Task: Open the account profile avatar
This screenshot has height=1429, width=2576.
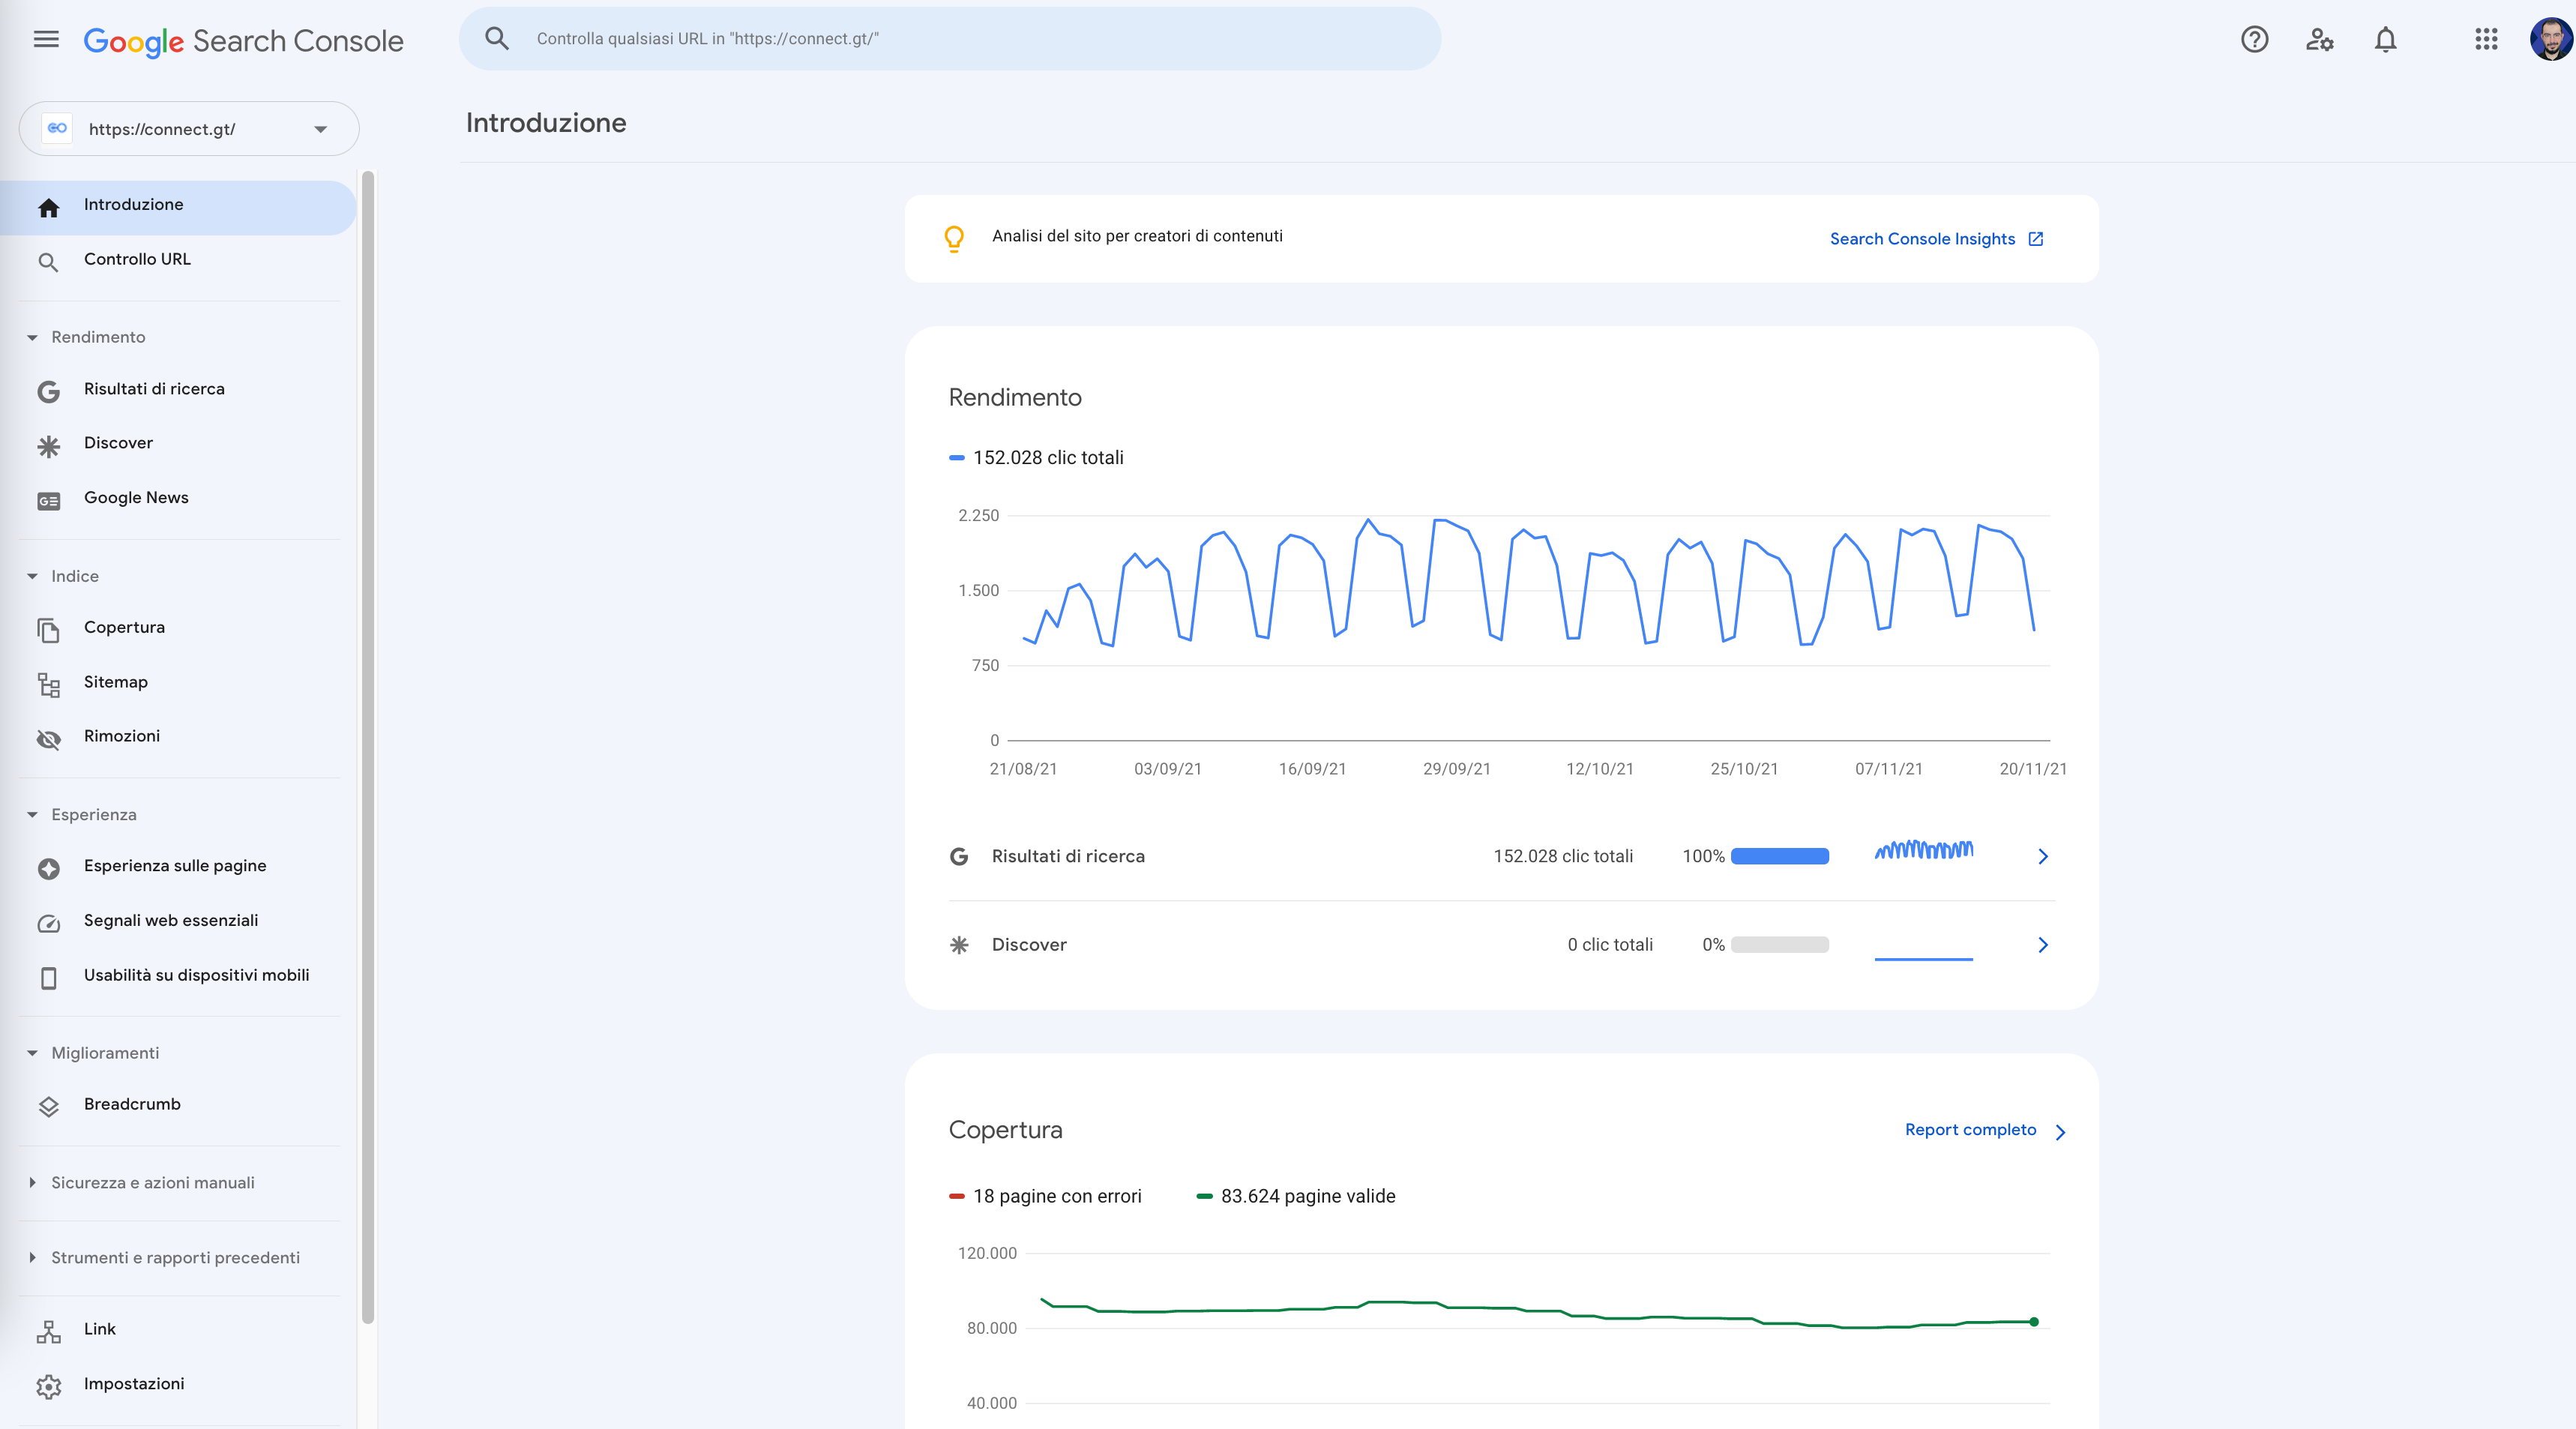Action: pos(2551,40)
